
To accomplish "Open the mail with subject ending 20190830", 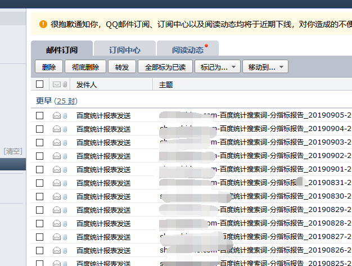I will [x=255, y=196].
